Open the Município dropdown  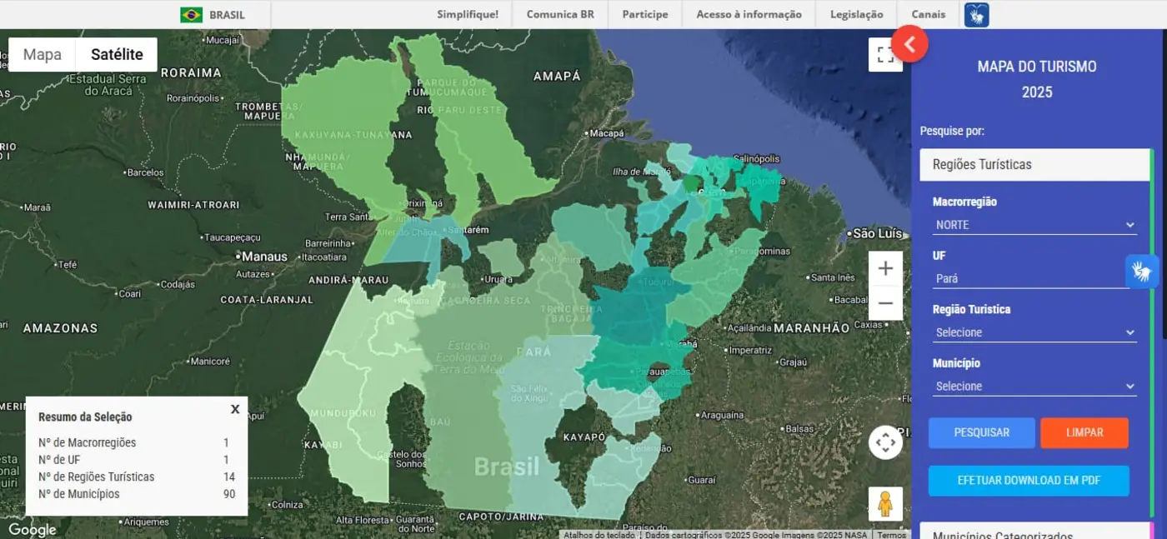pyautogui.click(x=1034, y=387)
